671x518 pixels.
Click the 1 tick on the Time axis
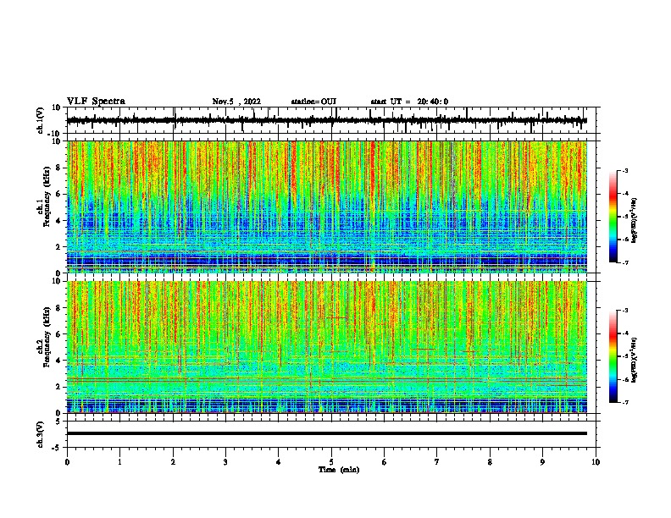(119, 462)
